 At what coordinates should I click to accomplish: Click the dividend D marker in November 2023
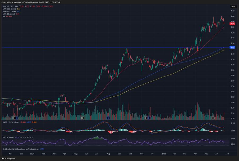(x=16, y=118)
